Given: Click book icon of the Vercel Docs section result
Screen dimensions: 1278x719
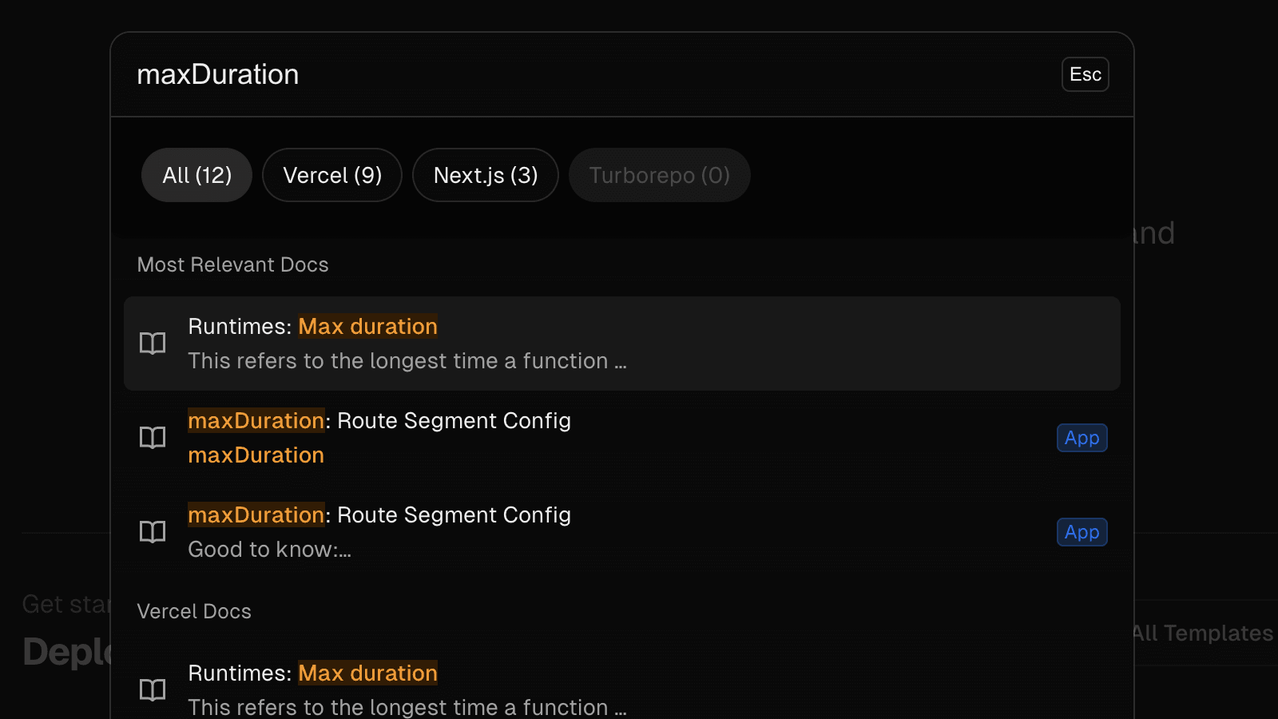Looking at the screenshot, I should coord(153,689).
